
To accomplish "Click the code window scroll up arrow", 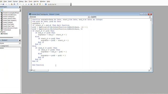I will click(151, 20).
